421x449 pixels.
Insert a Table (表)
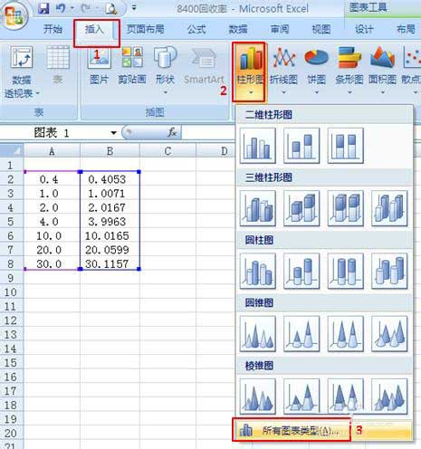point(58,65)
